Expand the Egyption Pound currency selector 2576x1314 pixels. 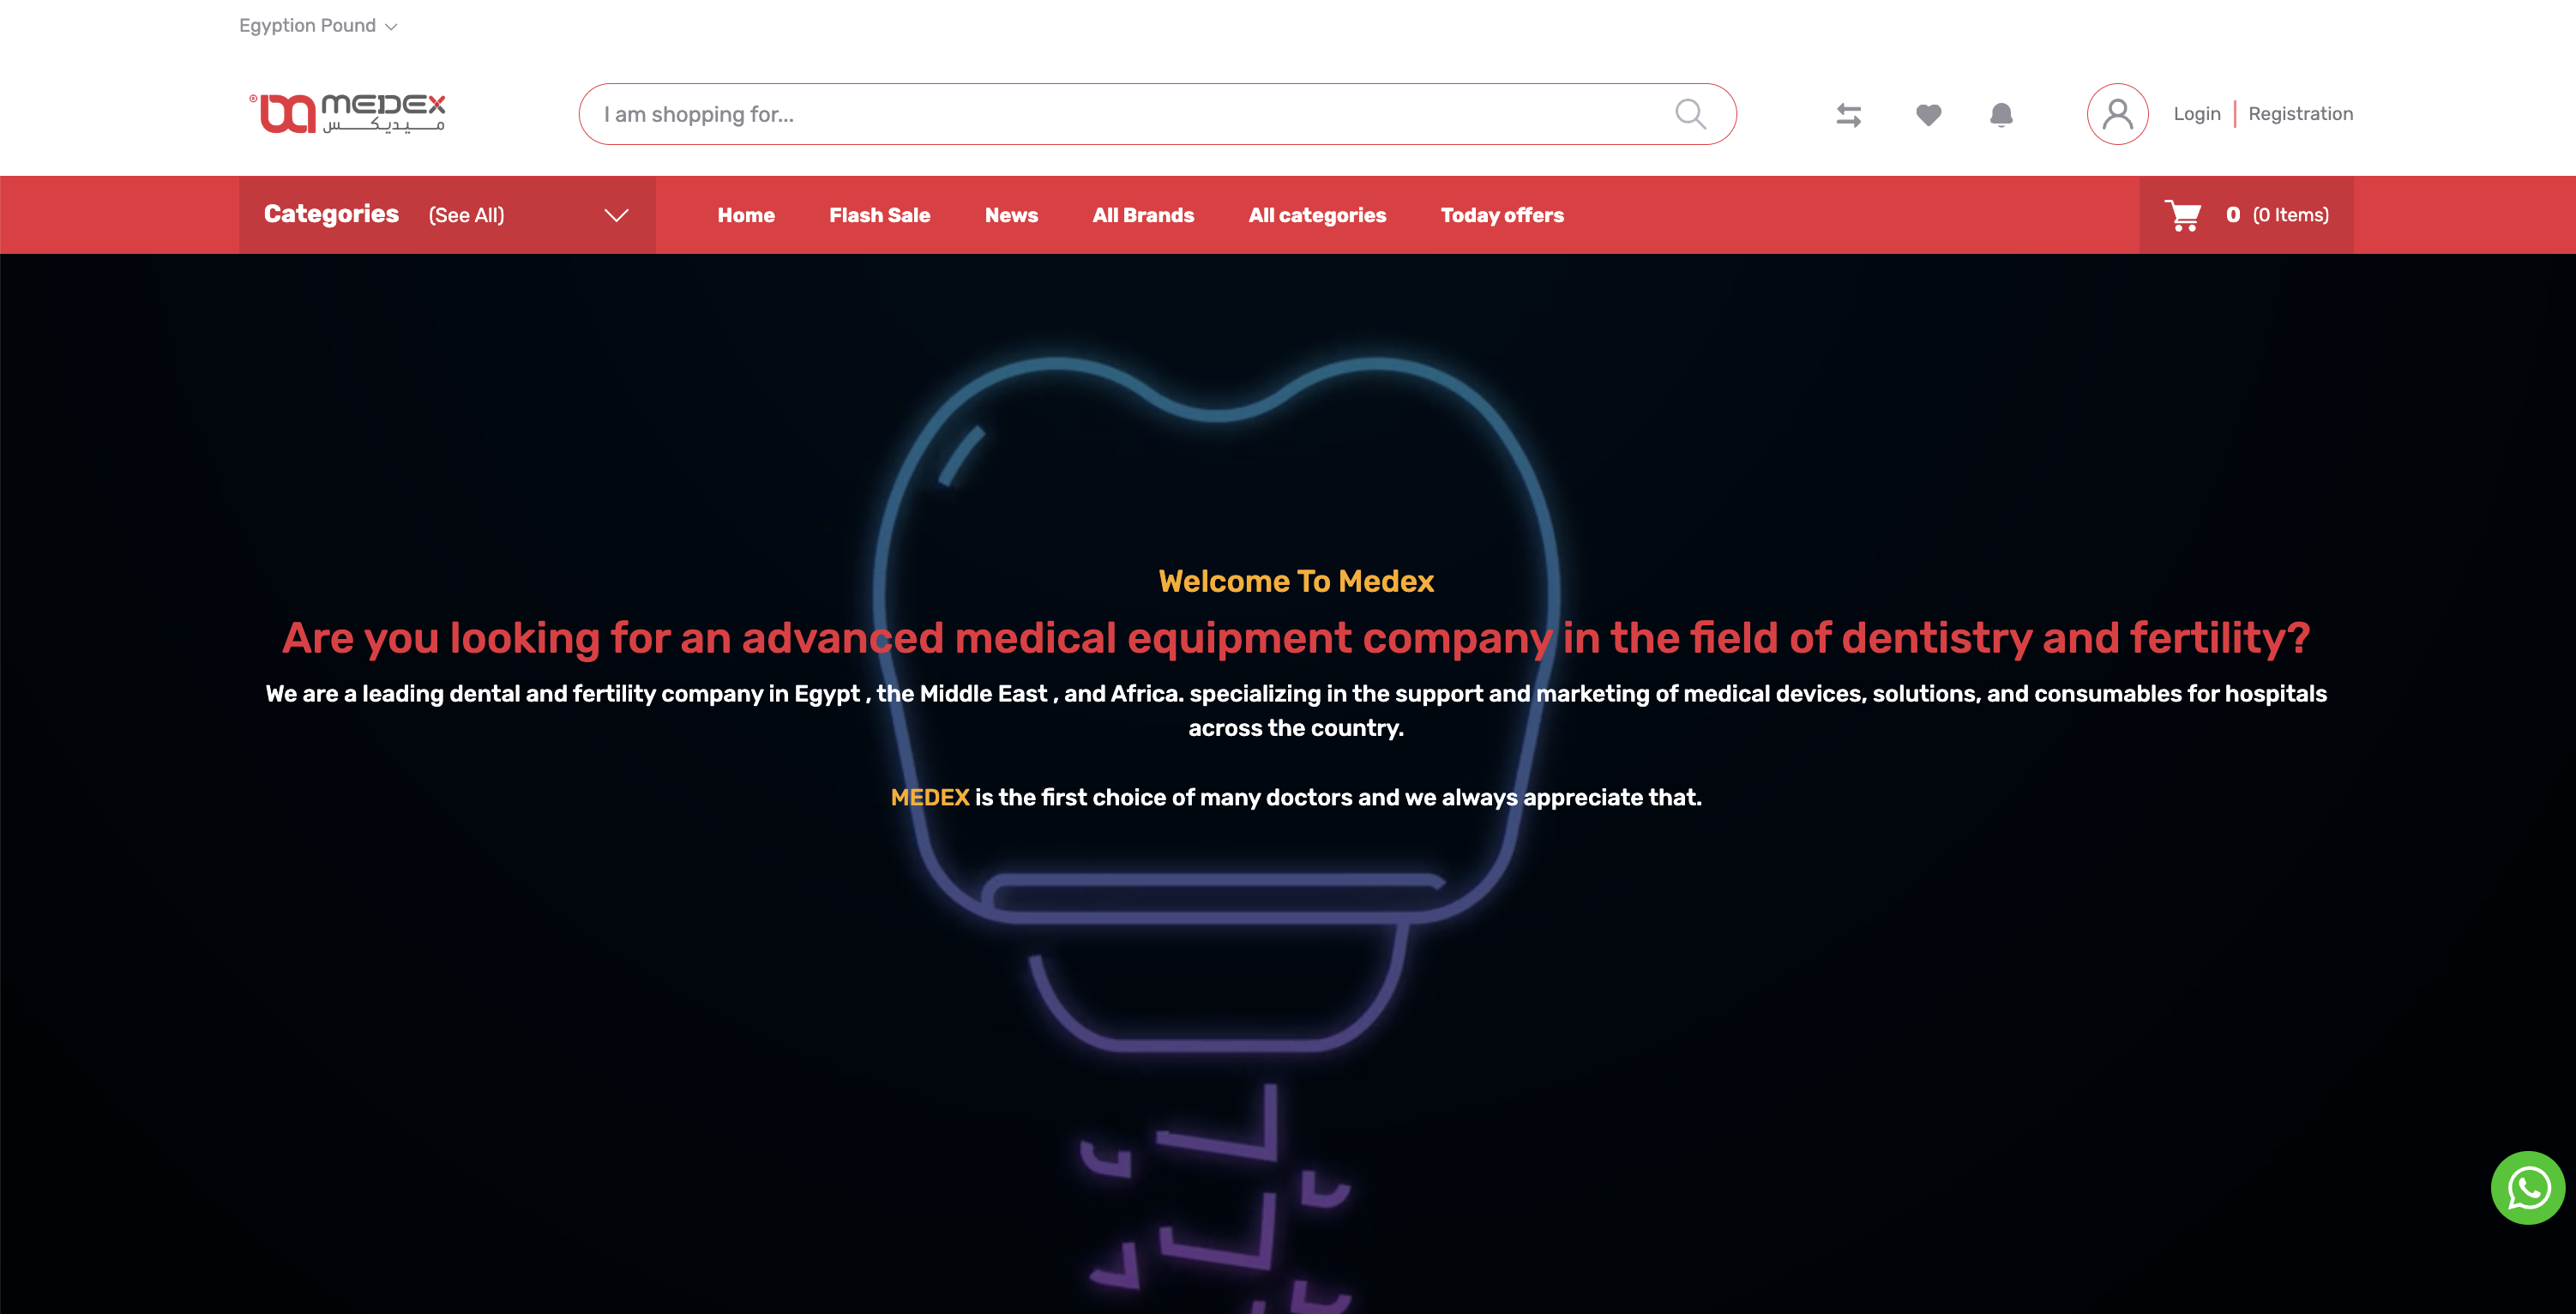[317, 25]
